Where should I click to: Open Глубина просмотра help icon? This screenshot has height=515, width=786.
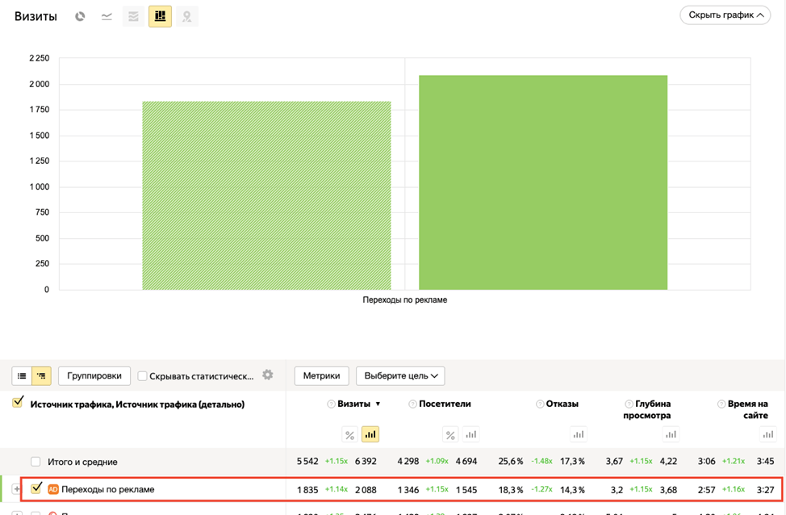pyautogui.click(x=629, y=404)
